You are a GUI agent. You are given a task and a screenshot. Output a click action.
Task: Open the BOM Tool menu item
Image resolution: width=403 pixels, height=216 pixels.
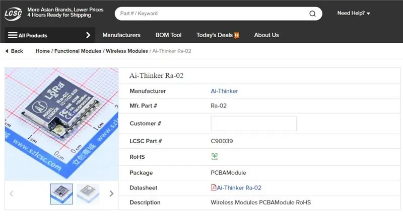coord(168,35)
